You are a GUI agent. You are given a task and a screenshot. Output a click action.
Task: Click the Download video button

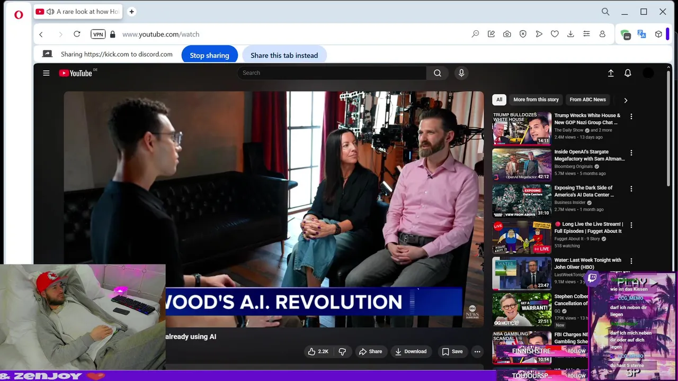point(411,351)
